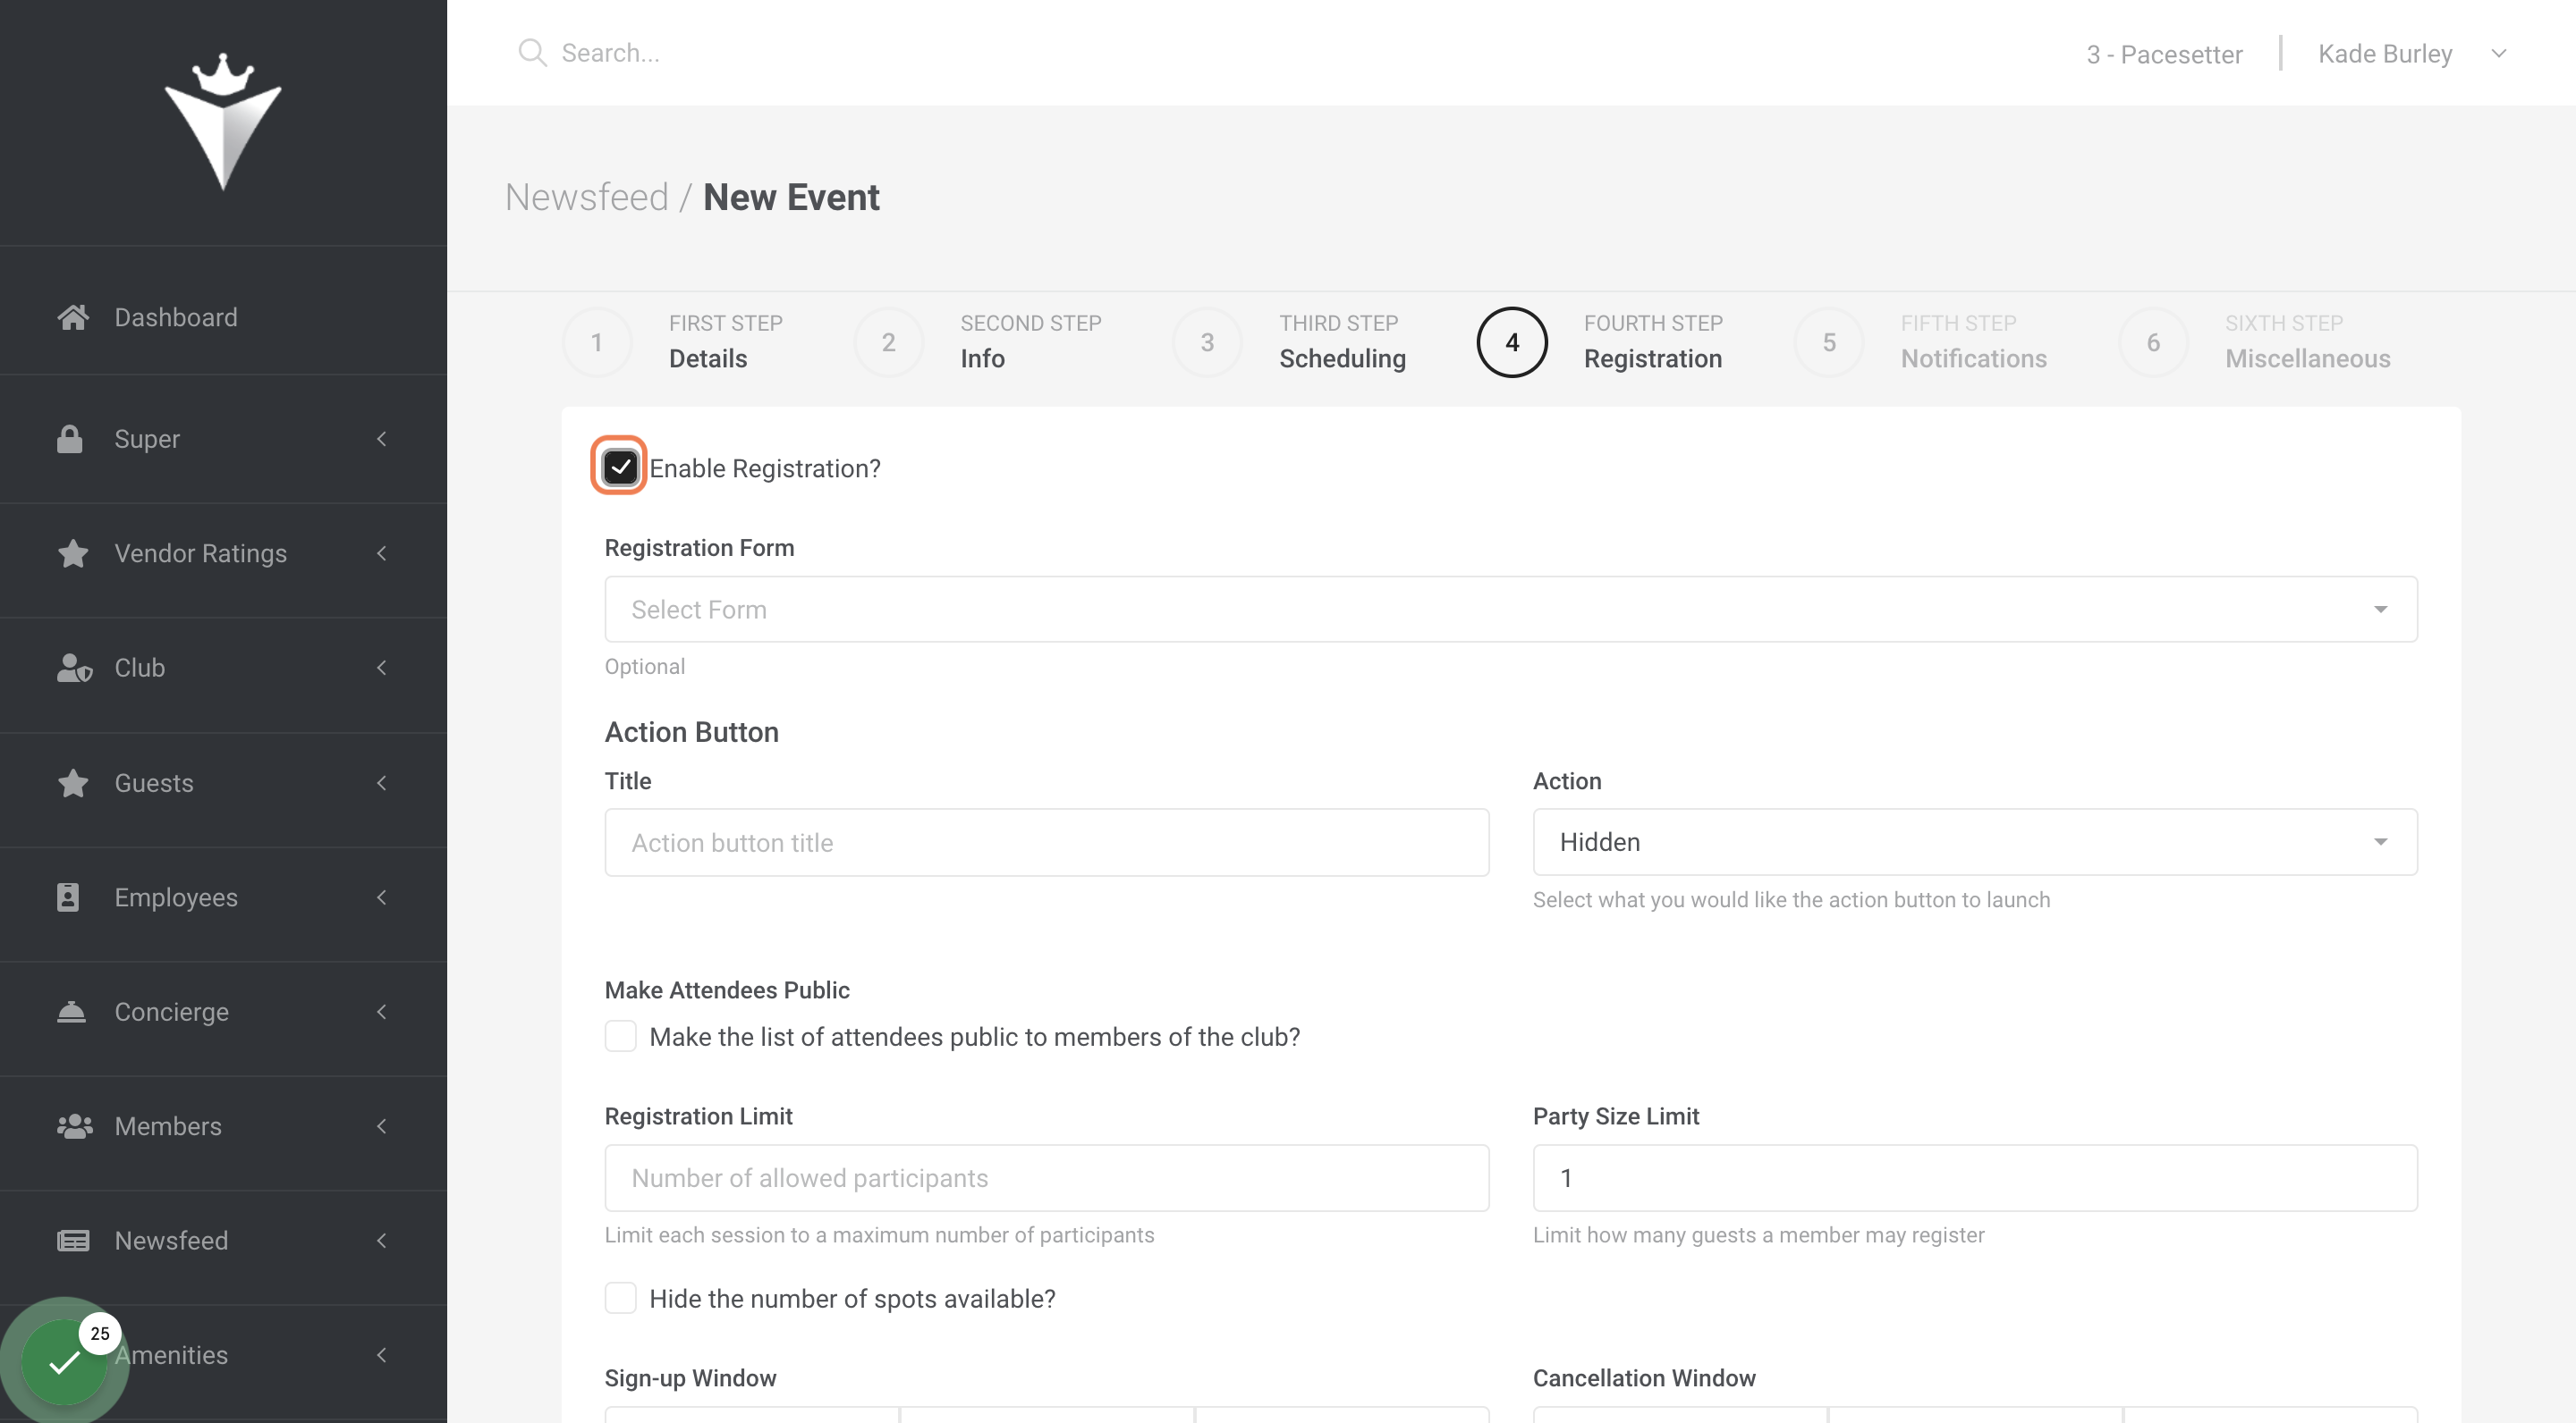
Task: Click the green checkmark badge with 25
Action: pos(64,1361)
